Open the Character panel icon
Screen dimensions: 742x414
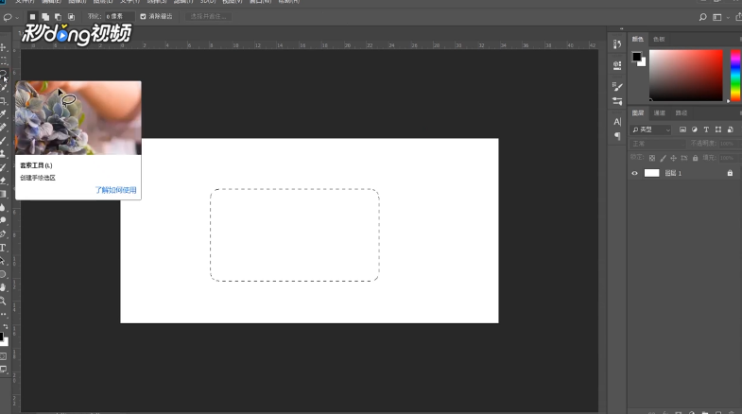(617, 122)
